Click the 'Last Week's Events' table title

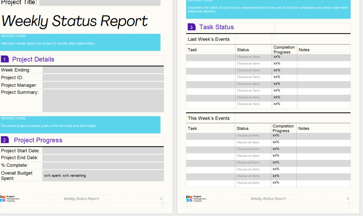pyautogui.click(x=209, y=39)
